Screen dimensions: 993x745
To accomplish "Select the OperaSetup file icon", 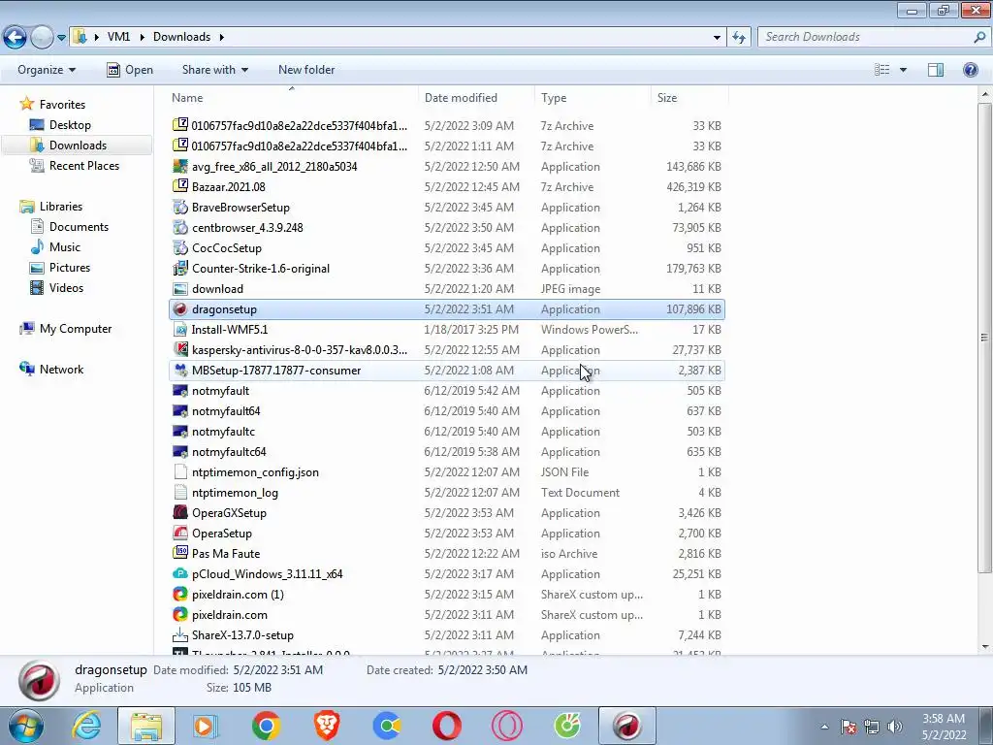I will pyautogui.click(x=180, y=534).
